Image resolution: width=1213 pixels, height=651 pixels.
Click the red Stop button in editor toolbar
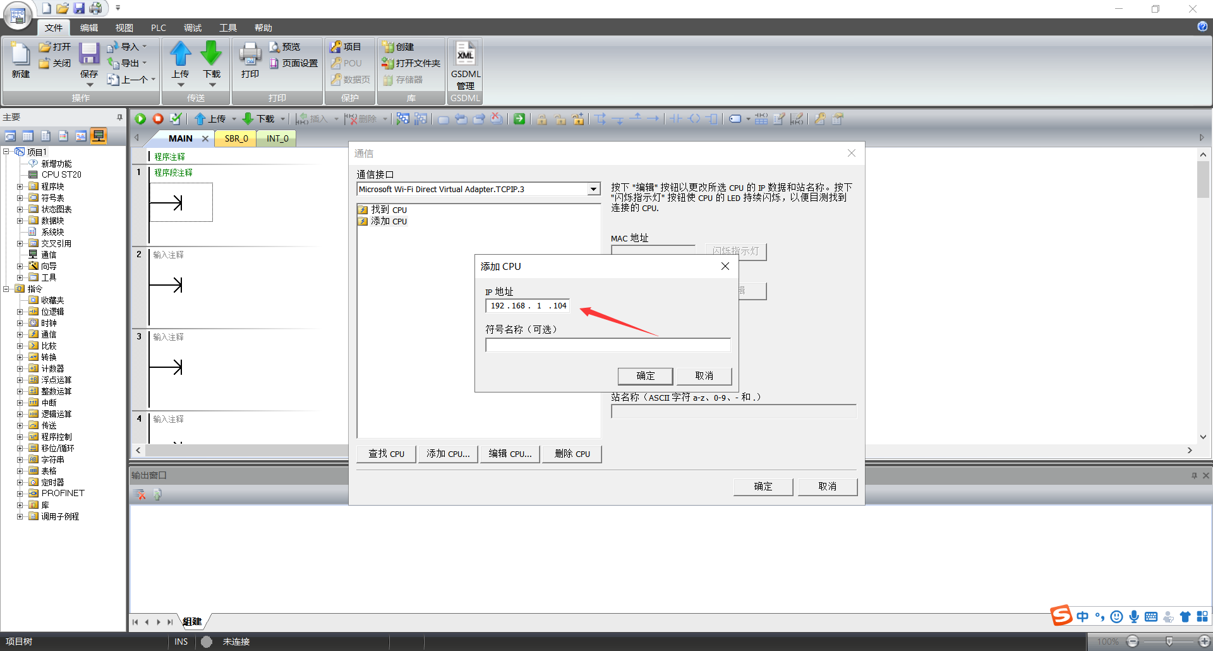[158, 119]
